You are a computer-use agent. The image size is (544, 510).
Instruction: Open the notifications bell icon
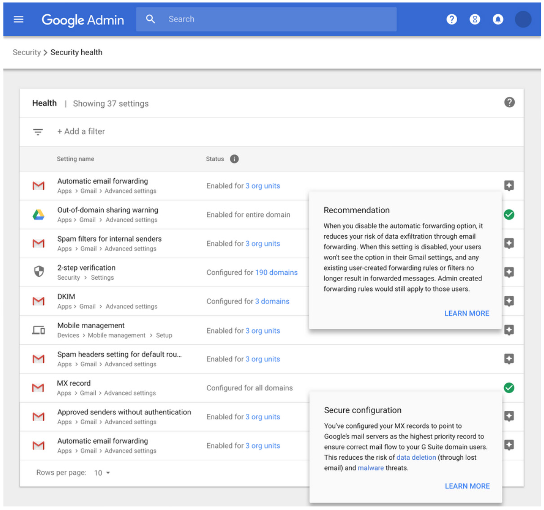click(498, 19)
